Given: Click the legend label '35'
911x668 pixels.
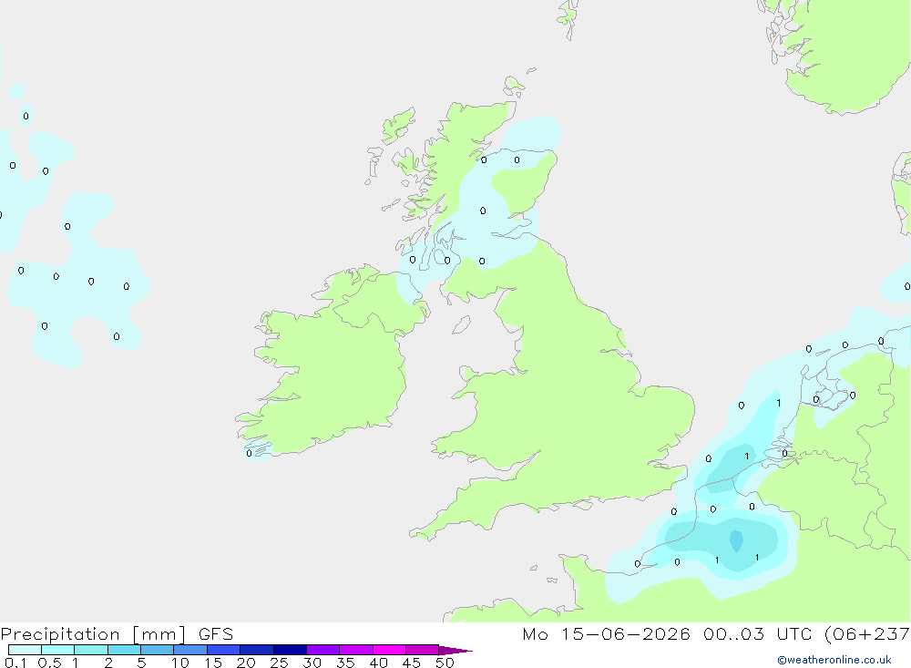Looking at the screenshot, I should (345, 663).
